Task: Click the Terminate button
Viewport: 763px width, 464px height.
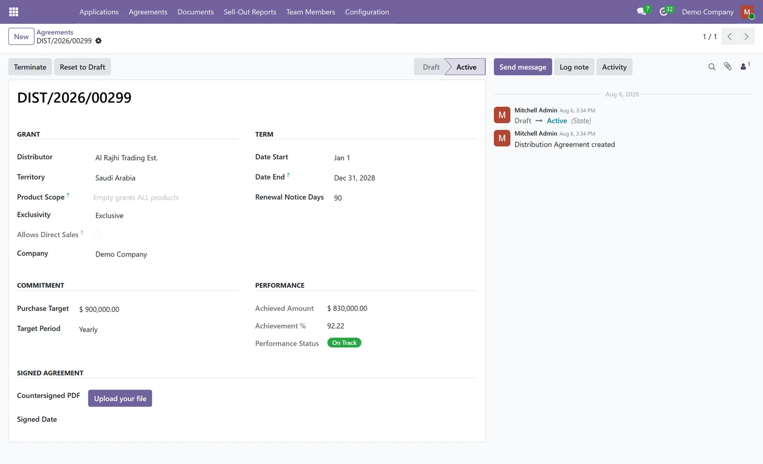Action: [30, 67]
